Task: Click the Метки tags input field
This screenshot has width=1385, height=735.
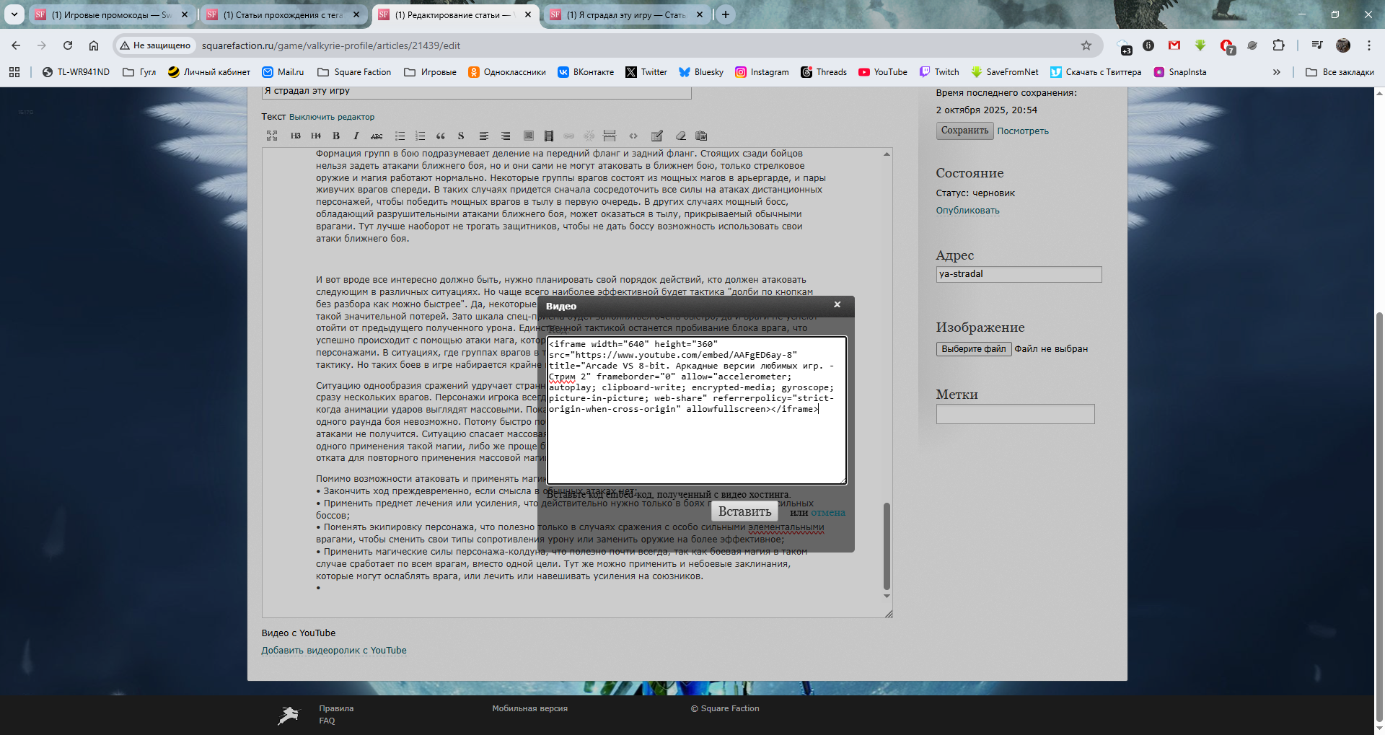Action: tap(1015, 414)
